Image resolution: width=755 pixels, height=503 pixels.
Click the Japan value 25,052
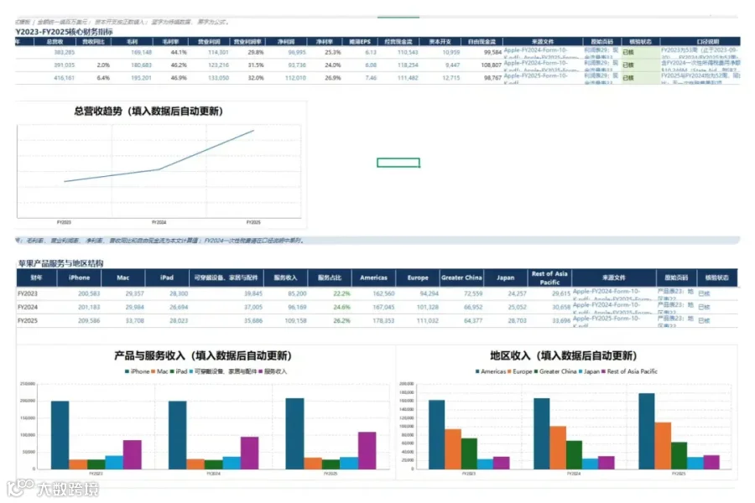[x=517, y=307]
